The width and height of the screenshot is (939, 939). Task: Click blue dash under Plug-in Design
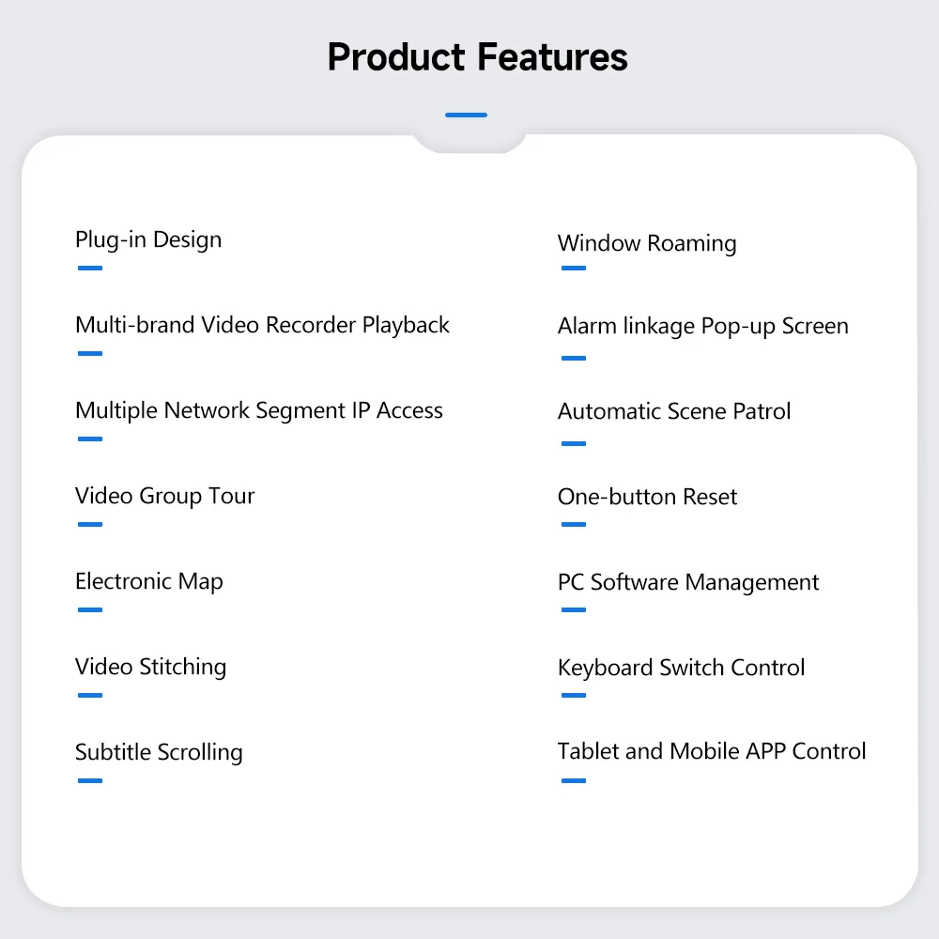click(90, 269)
